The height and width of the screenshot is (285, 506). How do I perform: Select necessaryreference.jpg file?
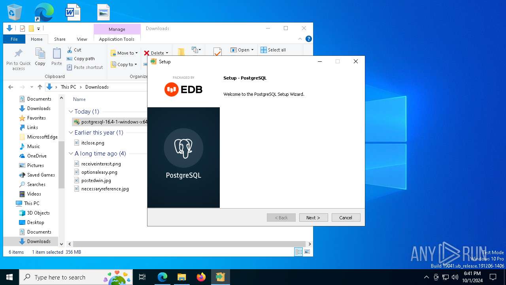pos(105,189)
